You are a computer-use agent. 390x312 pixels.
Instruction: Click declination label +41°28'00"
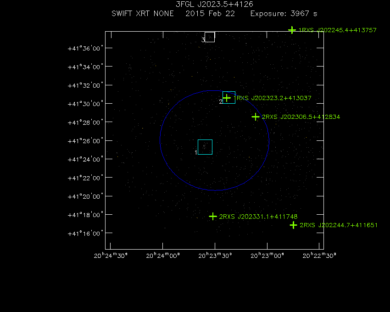point(85,123)
